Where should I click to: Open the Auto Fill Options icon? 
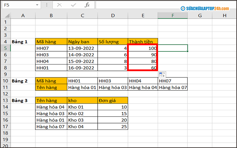[162, 75]
